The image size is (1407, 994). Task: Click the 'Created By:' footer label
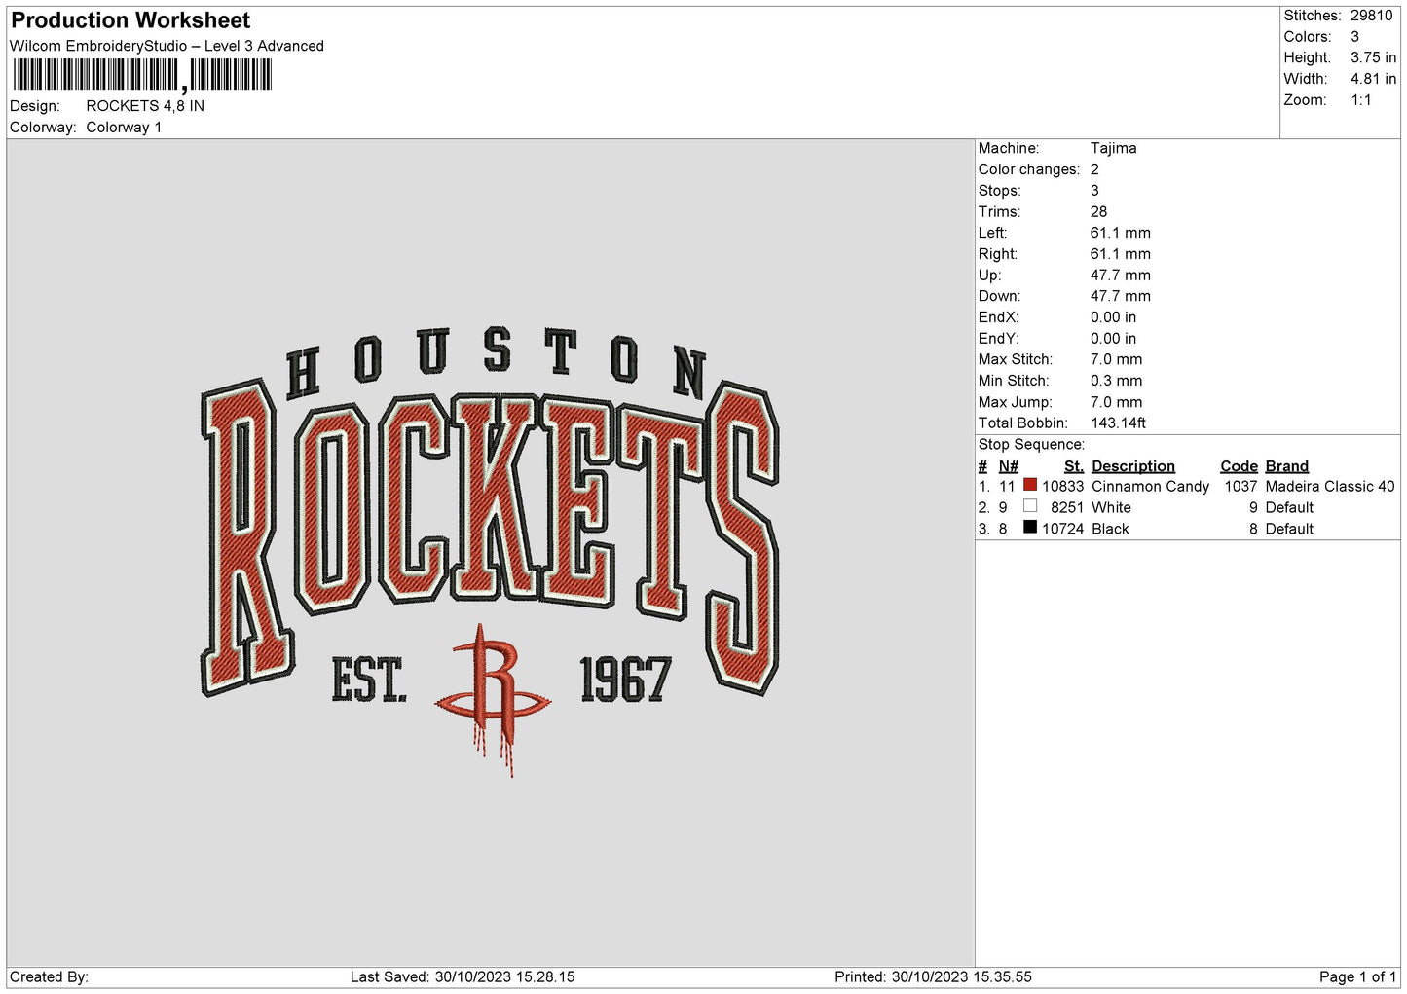pyautogui.click(x=49, y=977)
